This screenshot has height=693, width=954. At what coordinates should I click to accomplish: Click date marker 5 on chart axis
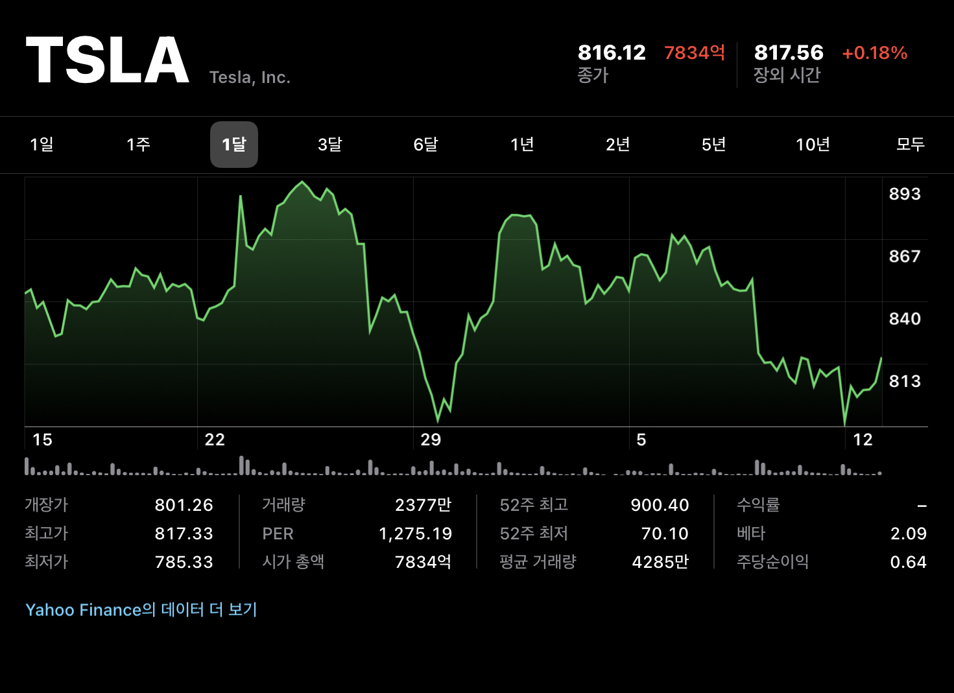point(641,440)
